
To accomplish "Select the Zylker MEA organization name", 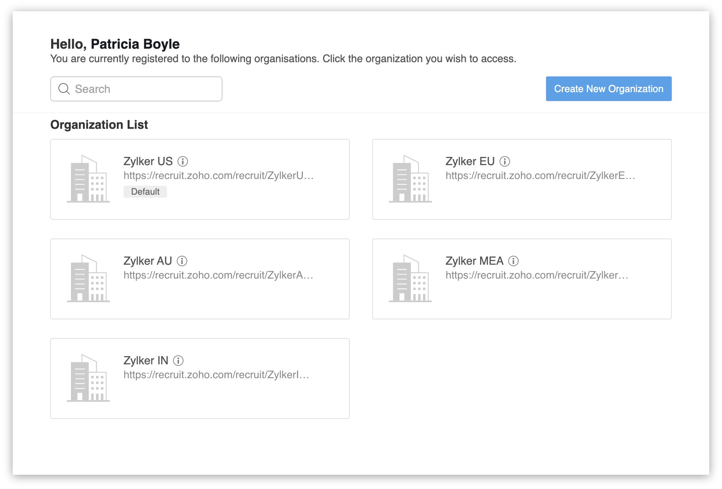I will 474,261.
